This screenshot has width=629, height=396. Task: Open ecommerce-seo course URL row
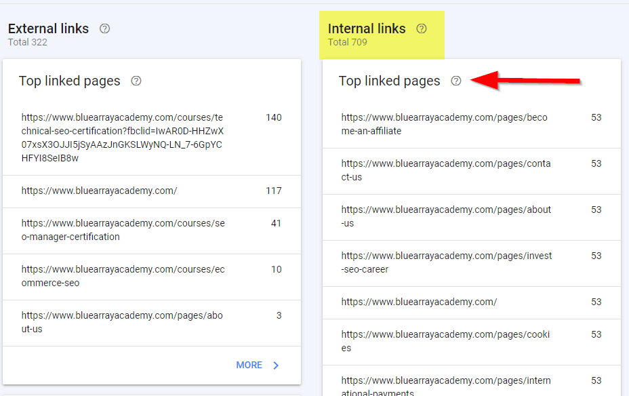click(x=152, y=277)
